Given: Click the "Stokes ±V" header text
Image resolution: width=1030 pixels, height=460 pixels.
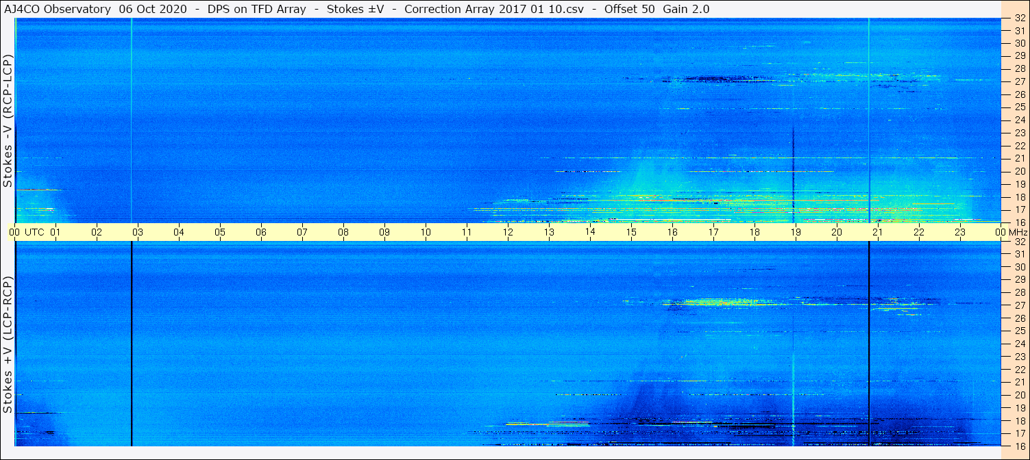Looking at the screenshot, I should point(356,9).
